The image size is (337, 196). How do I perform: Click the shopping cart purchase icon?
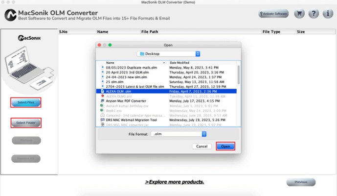point(299,14)
